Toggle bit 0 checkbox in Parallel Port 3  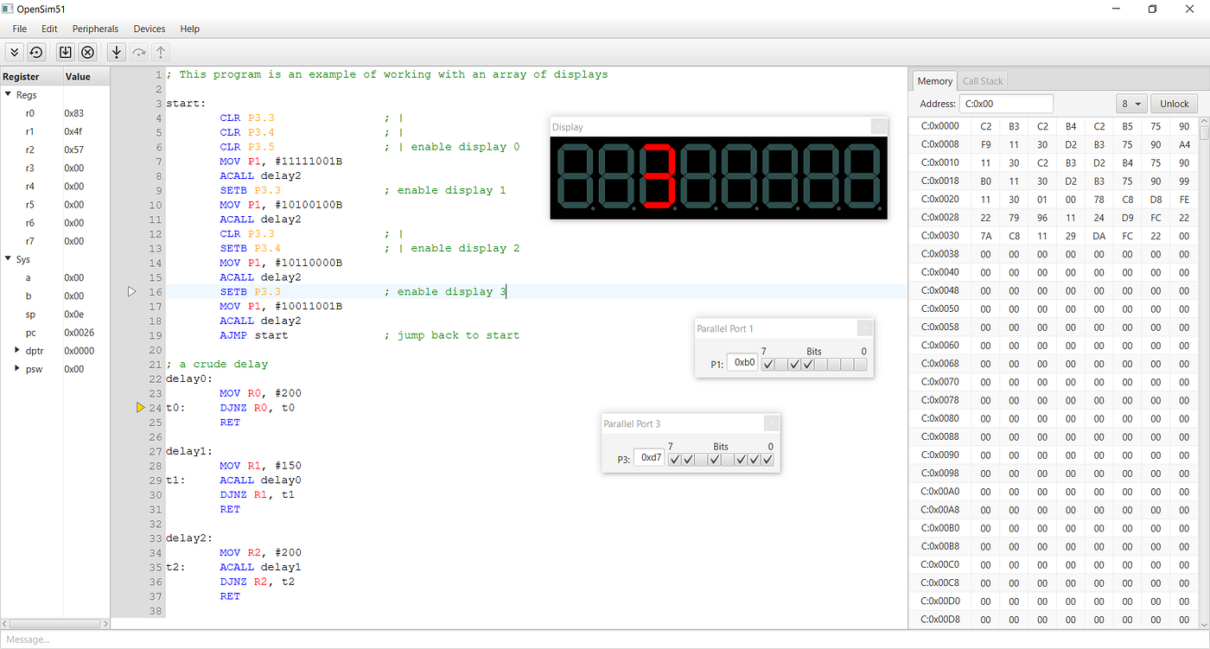pos(767,459)
